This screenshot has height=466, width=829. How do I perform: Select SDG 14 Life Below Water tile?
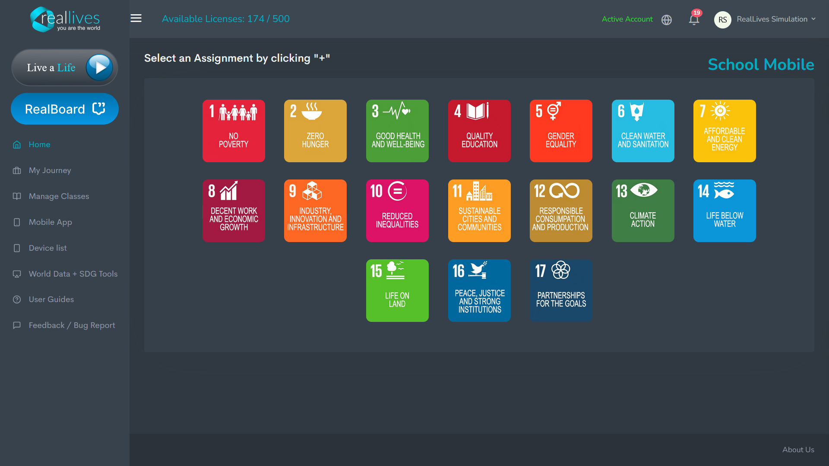pos(725,211)
